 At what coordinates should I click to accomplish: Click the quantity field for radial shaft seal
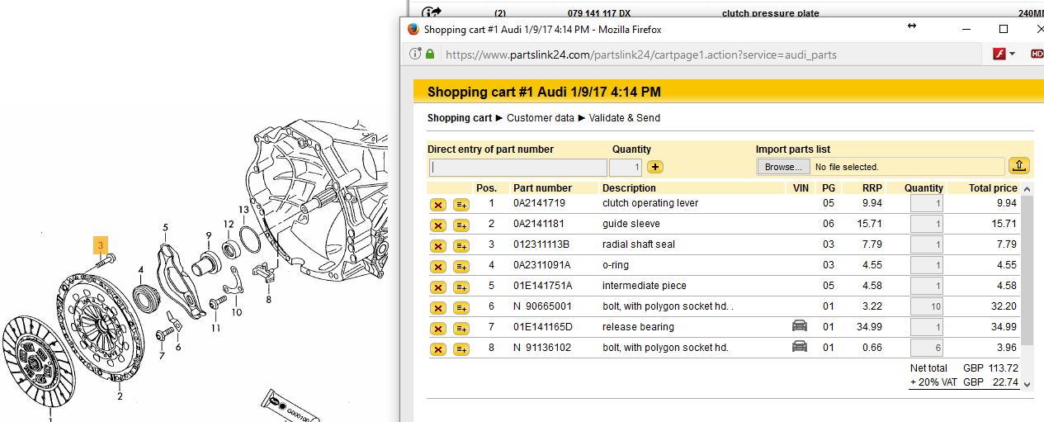(x=926, y=245)
